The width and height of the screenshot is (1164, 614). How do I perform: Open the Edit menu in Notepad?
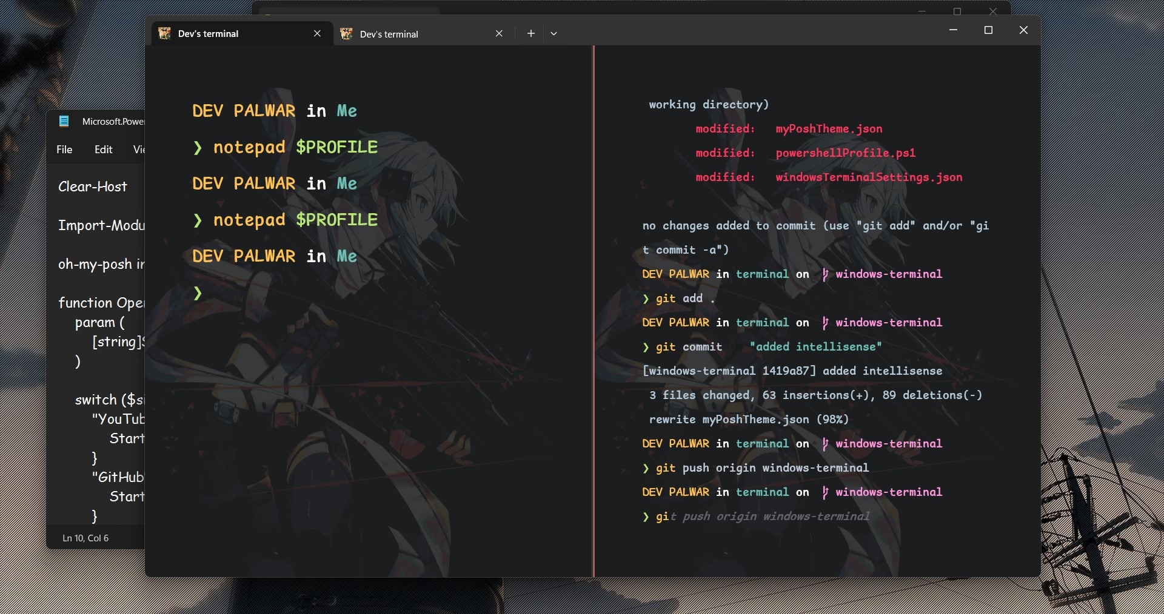coord(103,150)
